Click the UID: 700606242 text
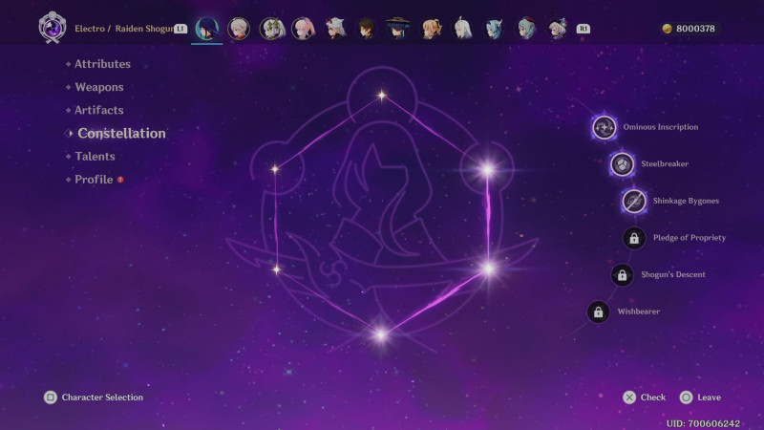 click(x=703, y=423)
